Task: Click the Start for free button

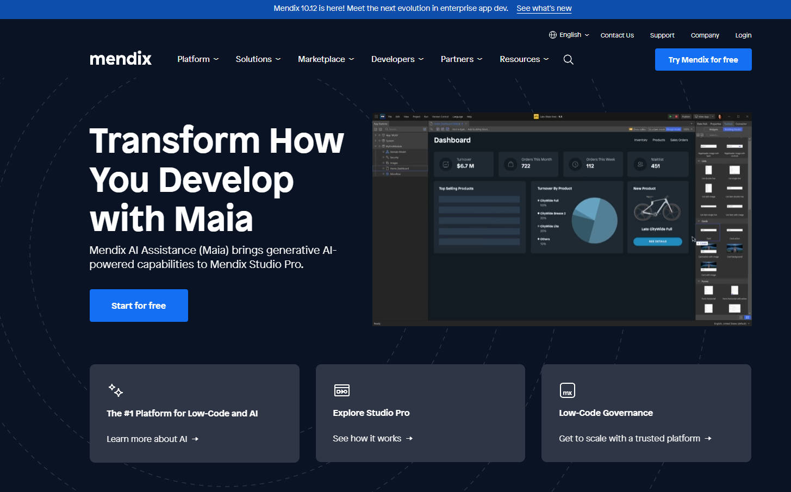Action: [x=139, y=306]
